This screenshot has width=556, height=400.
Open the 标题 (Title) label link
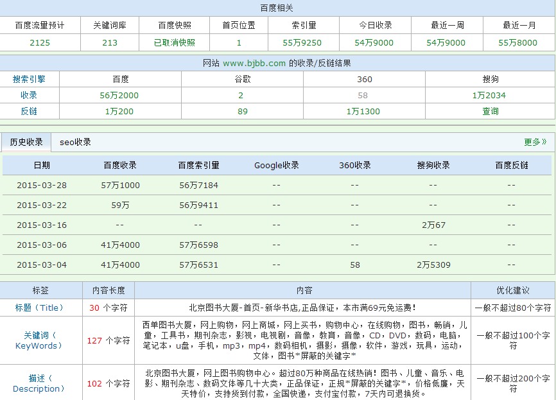click(x=40, y=308)
